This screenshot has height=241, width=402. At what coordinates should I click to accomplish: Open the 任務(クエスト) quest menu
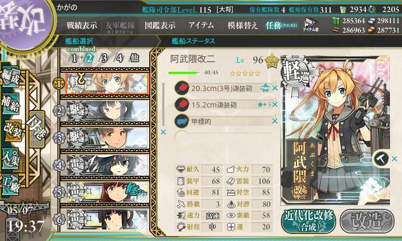281,25
